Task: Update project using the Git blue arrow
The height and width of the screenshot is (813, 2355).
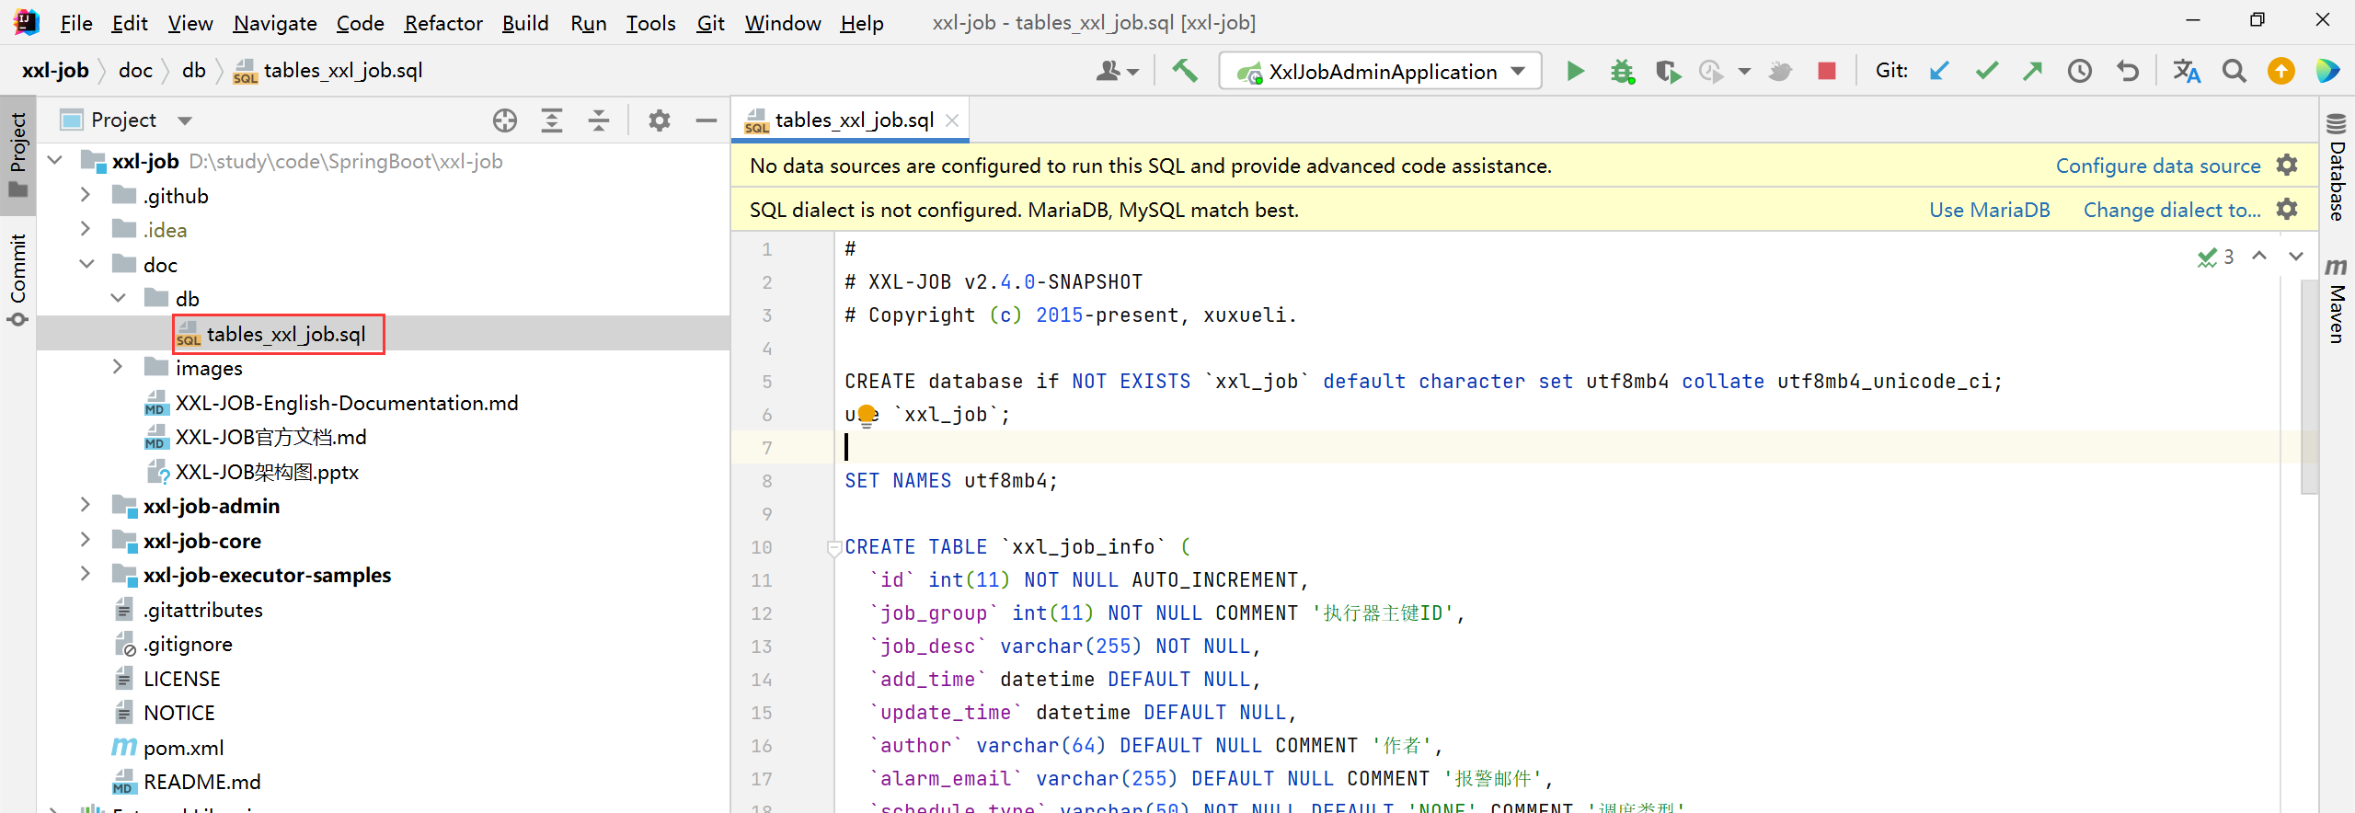Action: 1939,71
